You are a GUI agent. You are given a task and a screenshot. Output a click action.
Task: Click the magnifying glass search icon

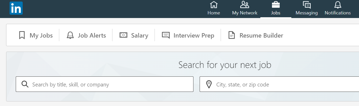tap(25, 84)
